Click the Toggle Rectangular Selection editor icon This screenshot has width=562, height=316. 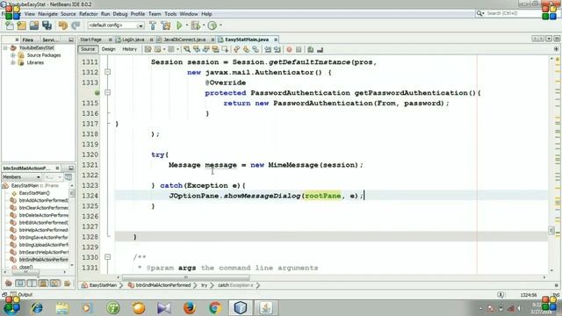point(225,49)
